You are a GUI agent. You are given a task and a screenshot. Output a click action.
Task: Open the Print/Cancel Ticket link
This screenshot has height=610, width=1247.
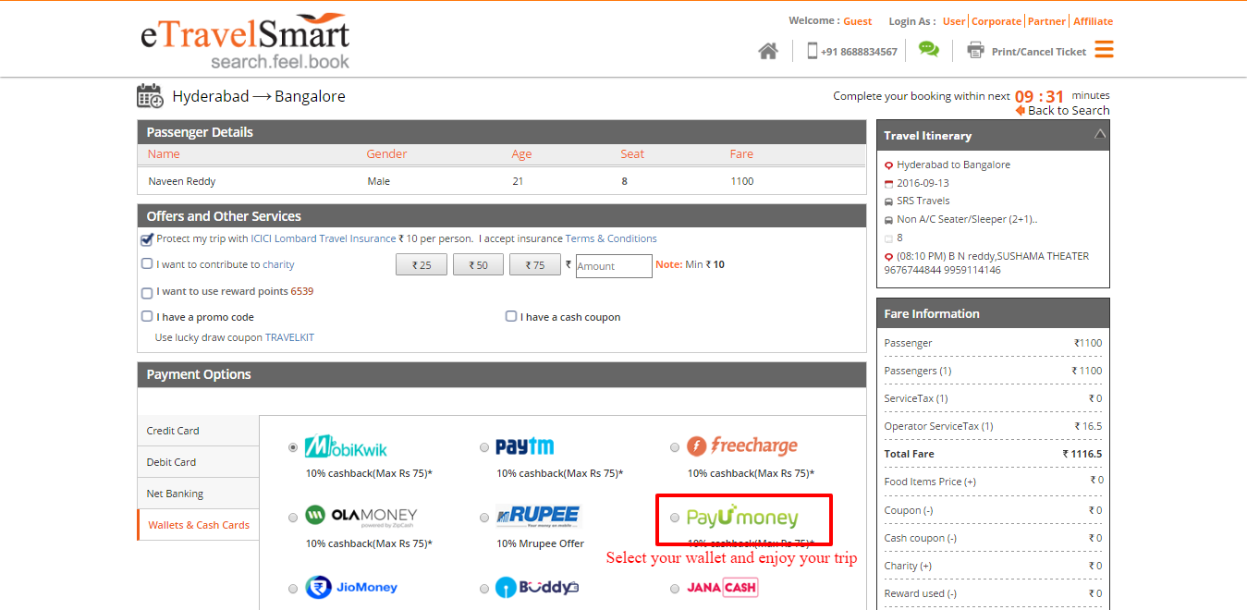click(x=1039, y=52)
